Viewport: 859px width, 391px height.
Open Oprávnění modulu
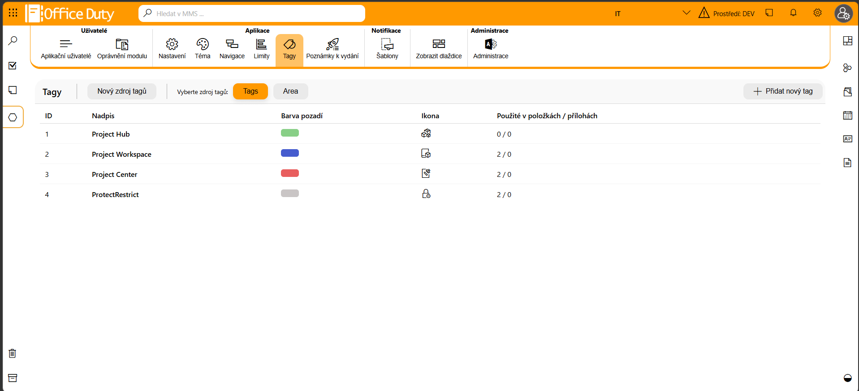point(122,49)
